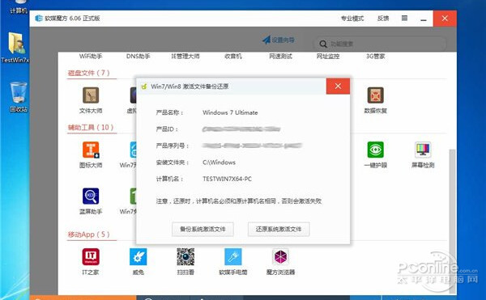486x300 pixels.
Task: Launch the 图标大师 icon tool
Action: pyautogui.click(x=91, y=150)
